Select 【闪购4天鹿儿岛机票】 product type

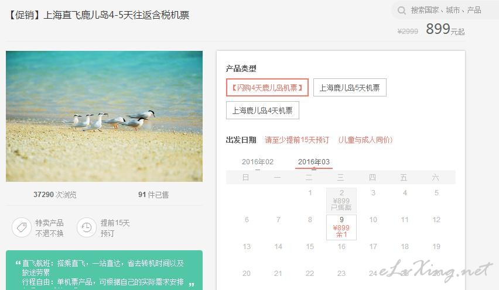[x=267, y=87]
